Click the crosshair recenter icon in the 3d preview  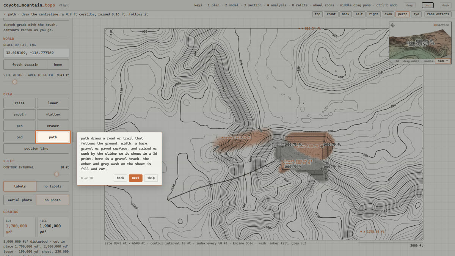(x=393, y=25)
